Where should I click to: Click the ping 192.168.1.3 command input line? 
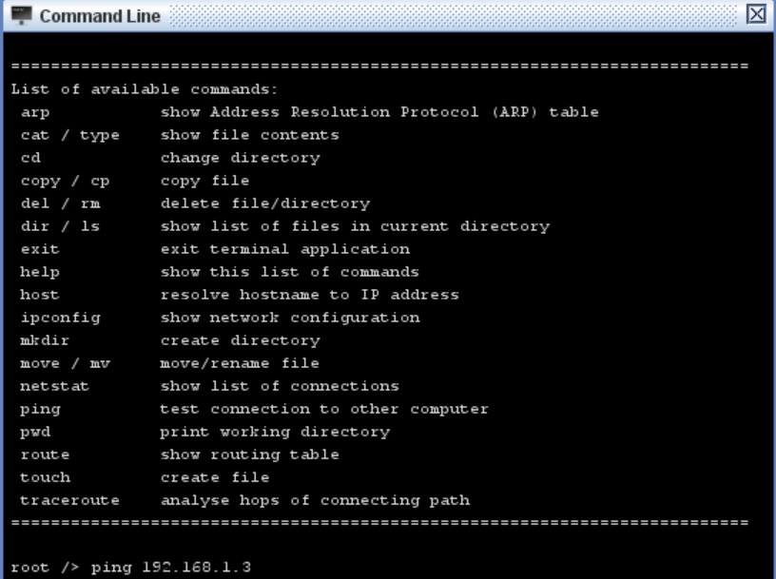click(x=171, y=568)
